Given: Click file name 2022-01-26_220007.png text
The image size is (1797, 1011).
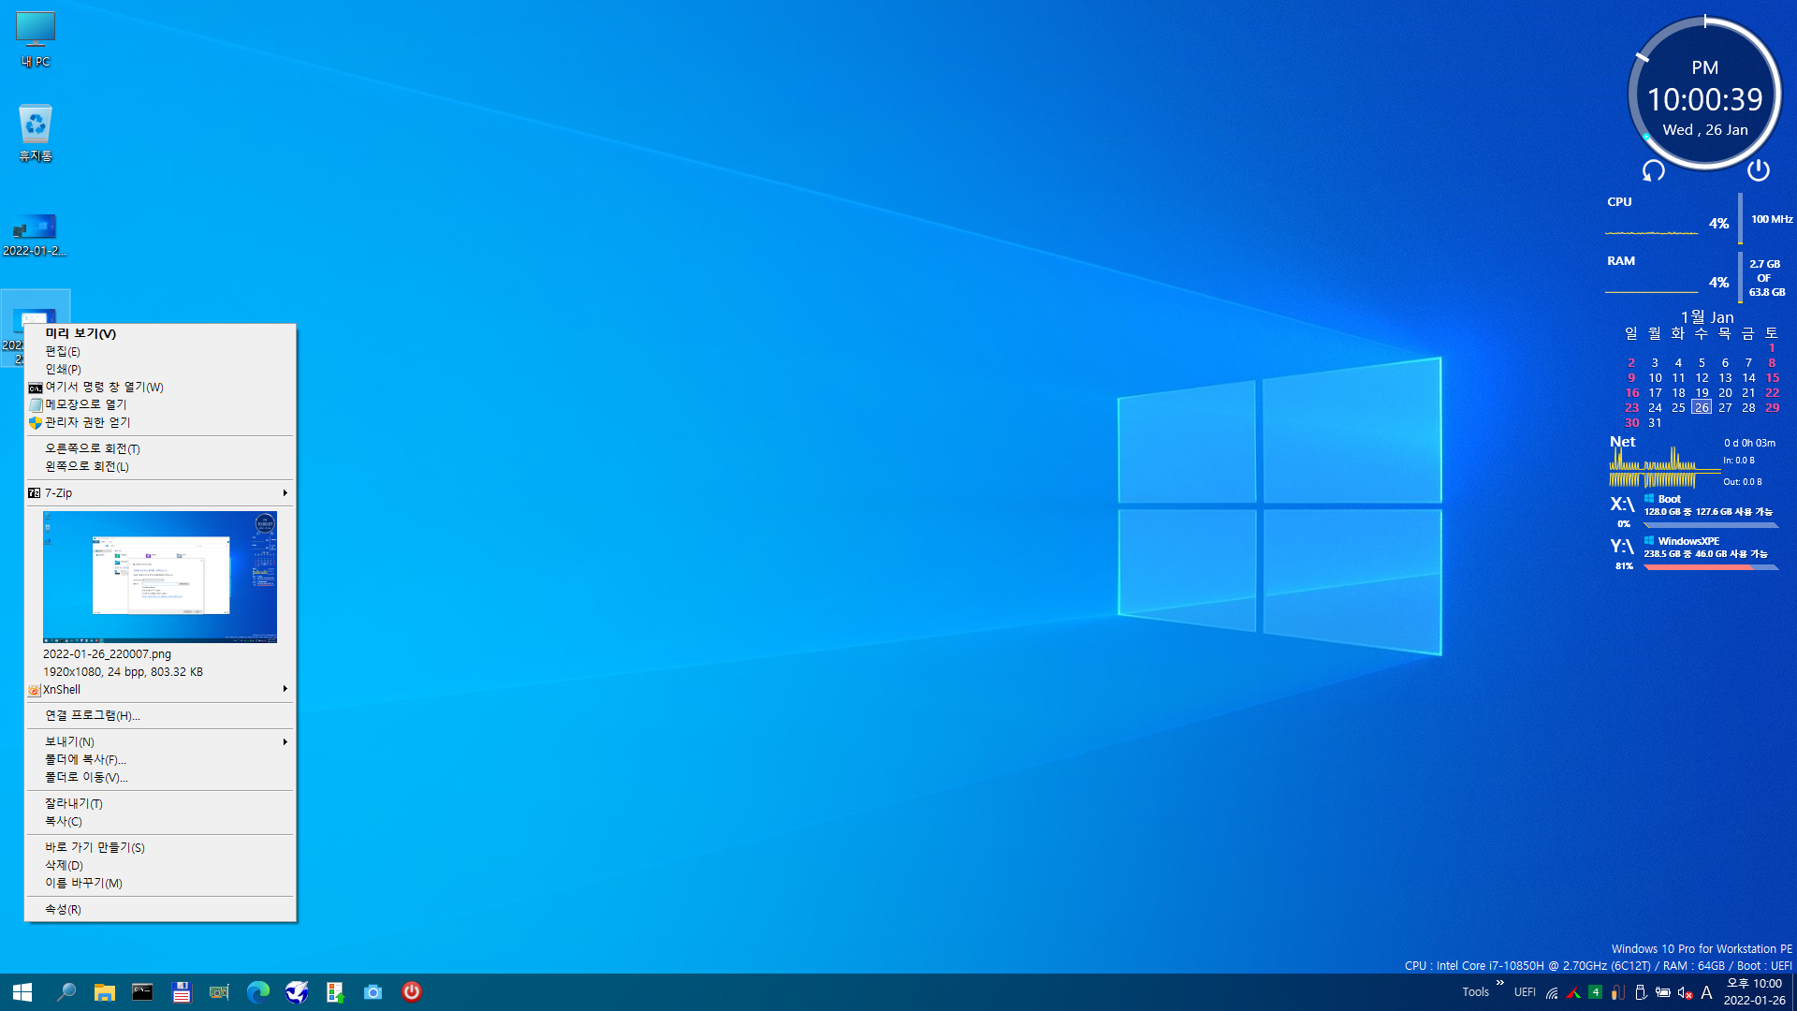Looking at the screenshot, I should pos(107,653).
